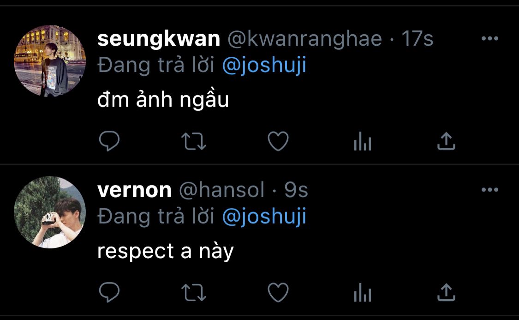The image size is (519, 320).
Task: Like vernon's tweet
Action: (x=278, y=292)
